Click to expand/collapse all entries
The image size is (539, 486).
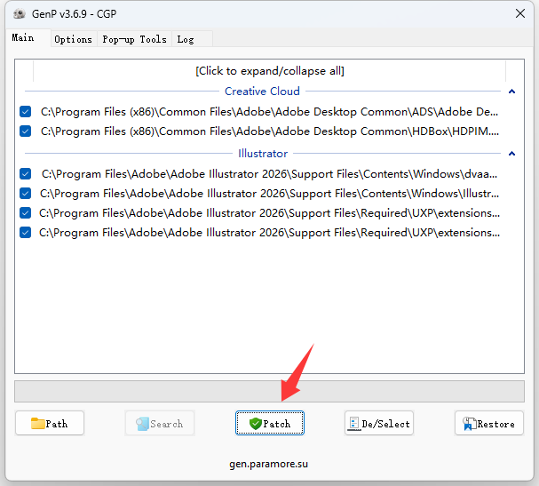point(270,71)
